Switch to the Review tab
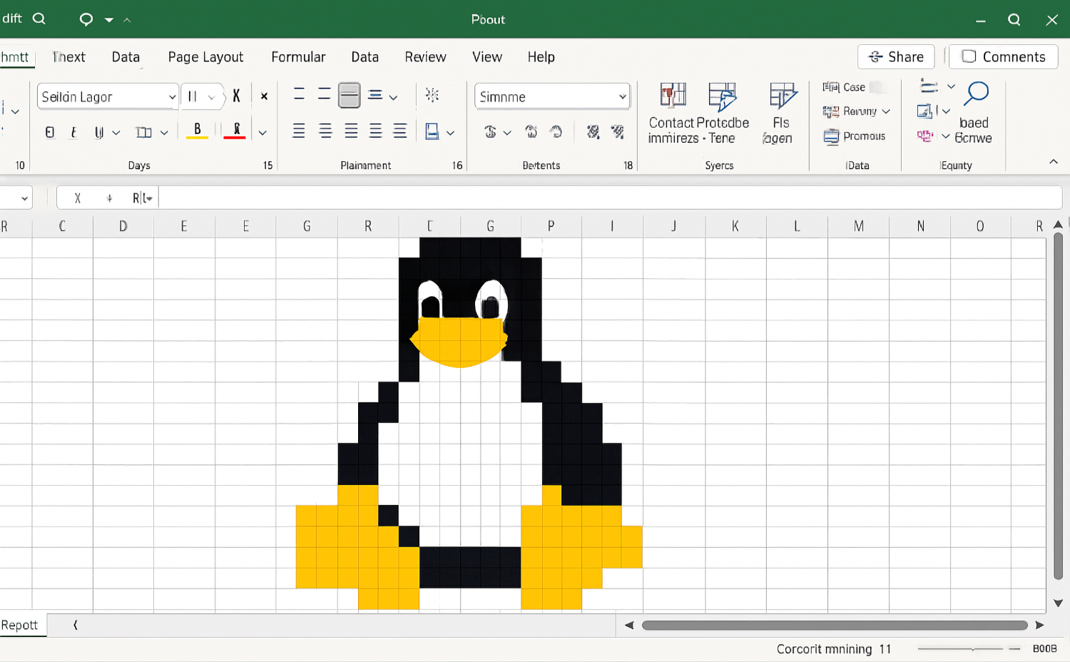This screenshot has height=662, width=1070. 425,57
